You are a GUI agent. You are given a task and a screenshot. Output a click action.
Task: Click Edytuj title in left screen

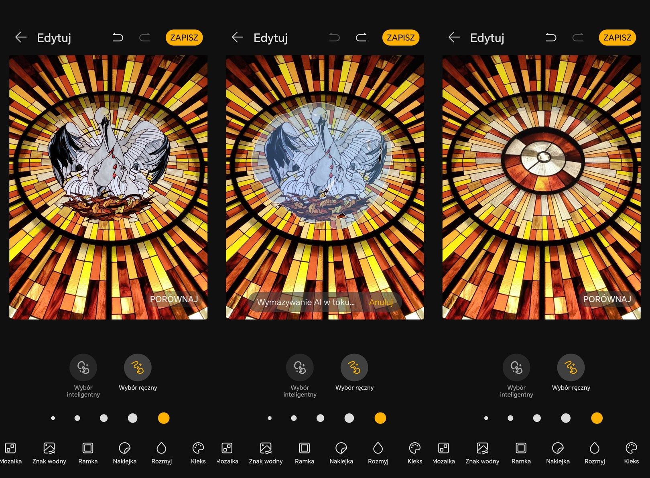pos(54,38)
